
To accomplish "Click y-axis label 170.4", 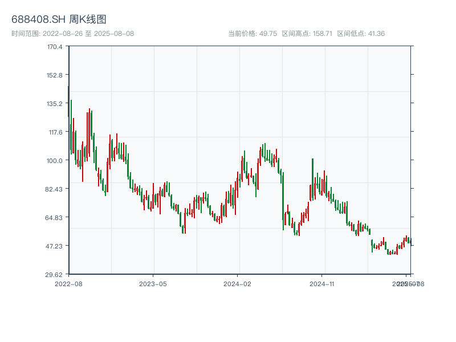I will point(55,47).
